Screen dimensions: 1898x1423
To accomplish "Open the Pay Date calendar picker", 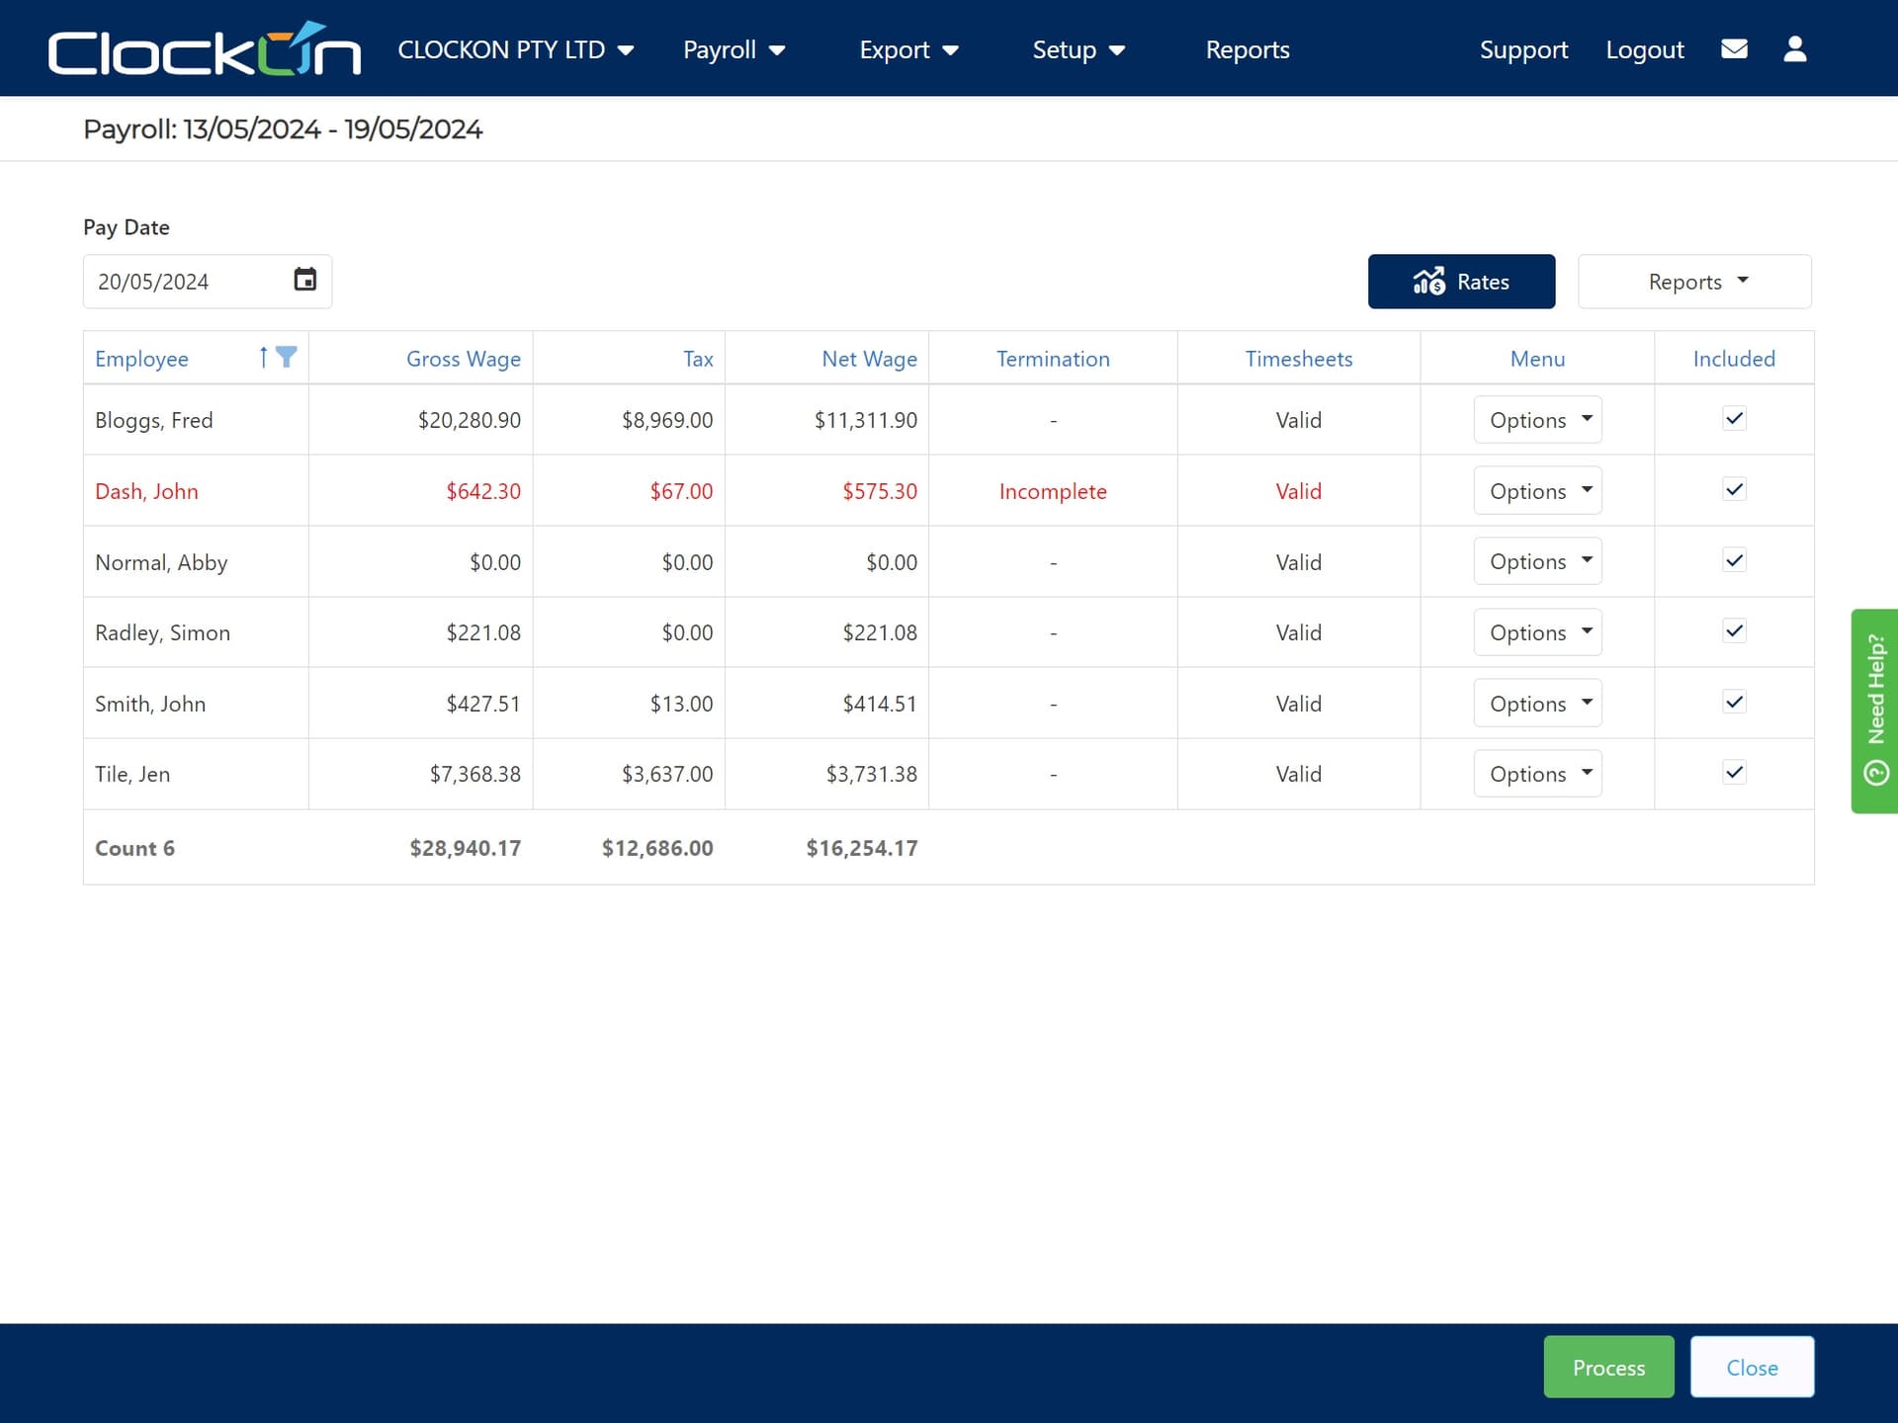I will [305, 281].
